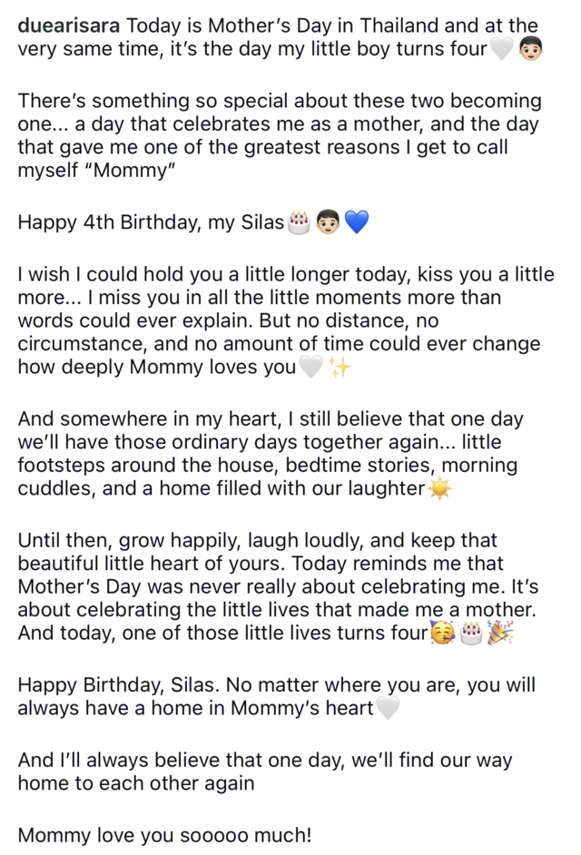Click the text 'home to each other again'
Viewport: 581px width, 855px height.
(136, 783)
